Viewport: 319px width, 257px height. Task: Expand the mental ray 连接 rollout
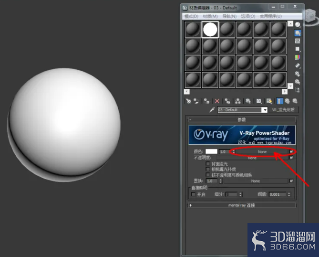242,205
